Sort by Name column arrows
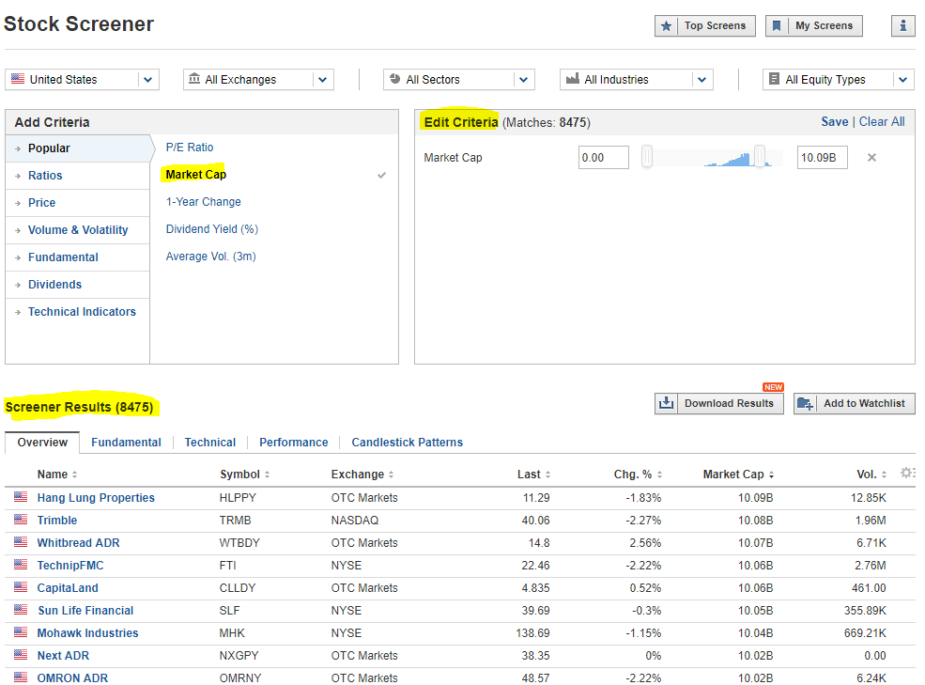 click(x=75, y=475)
